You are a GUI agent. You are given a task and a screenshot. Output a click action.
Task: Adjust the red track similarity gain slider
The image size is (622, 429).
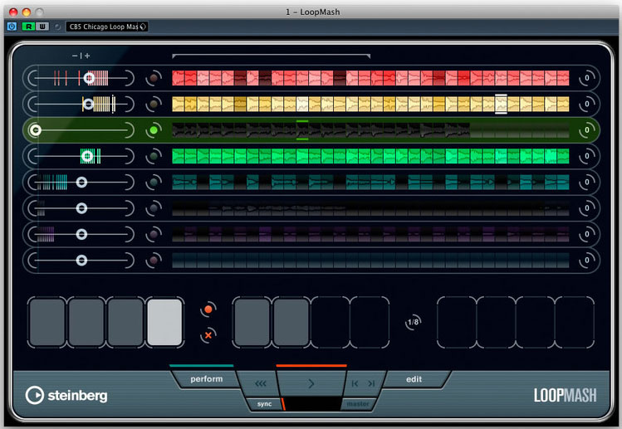(89, 78)
